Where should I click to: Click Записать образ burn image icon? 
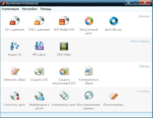[x=15, y=71]
